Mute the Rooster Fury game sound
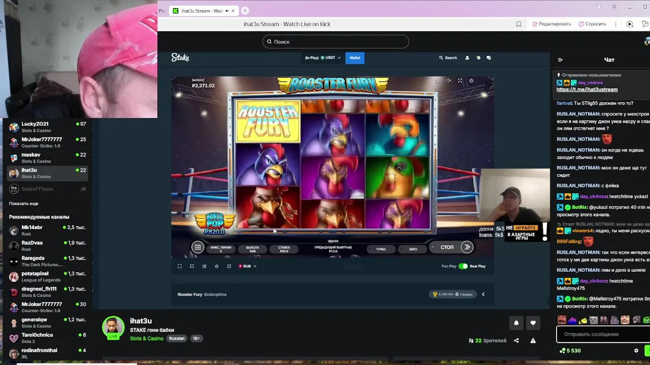The height and width of the screenshot is (365, 650). click(x=448, y=81)
